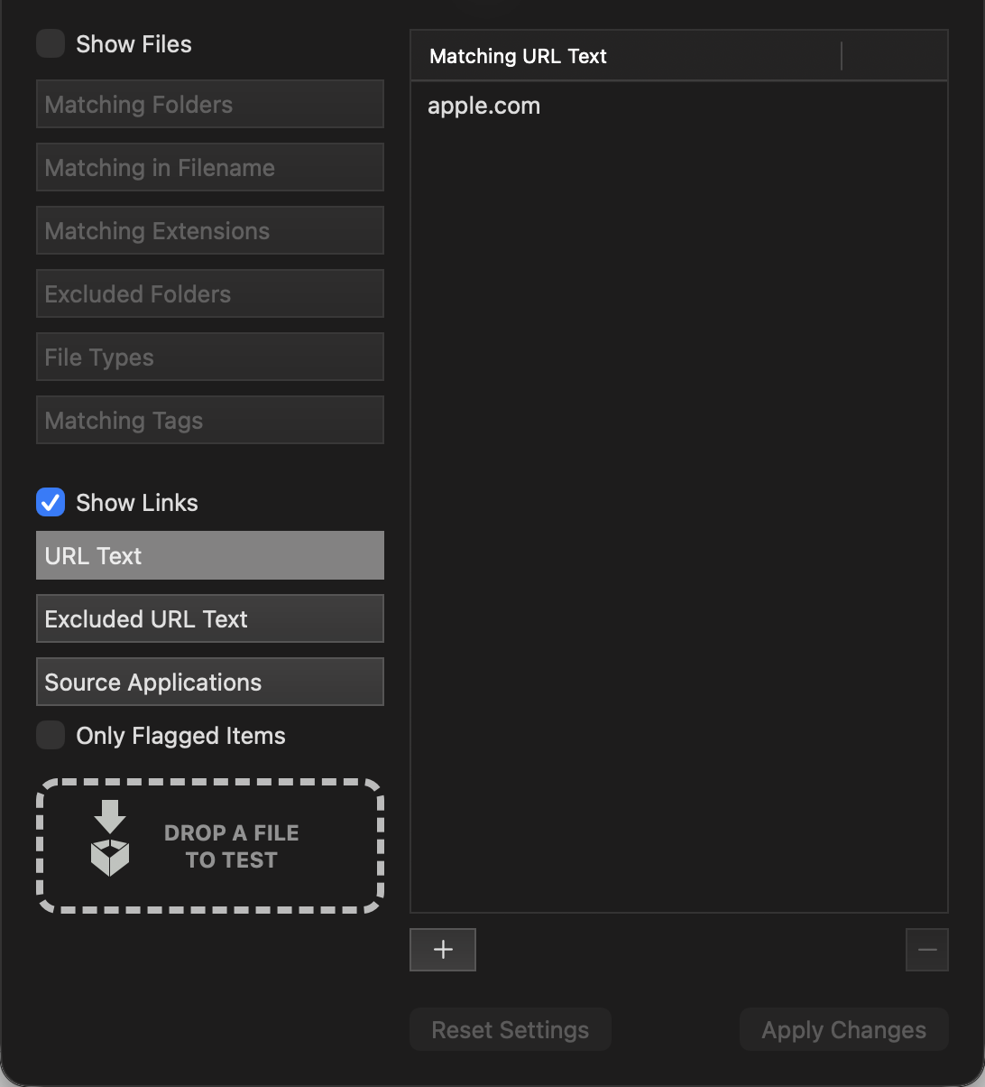Click the Reset Settings button
This screenshot has height=1087, width=985.
pos(511,1030)
